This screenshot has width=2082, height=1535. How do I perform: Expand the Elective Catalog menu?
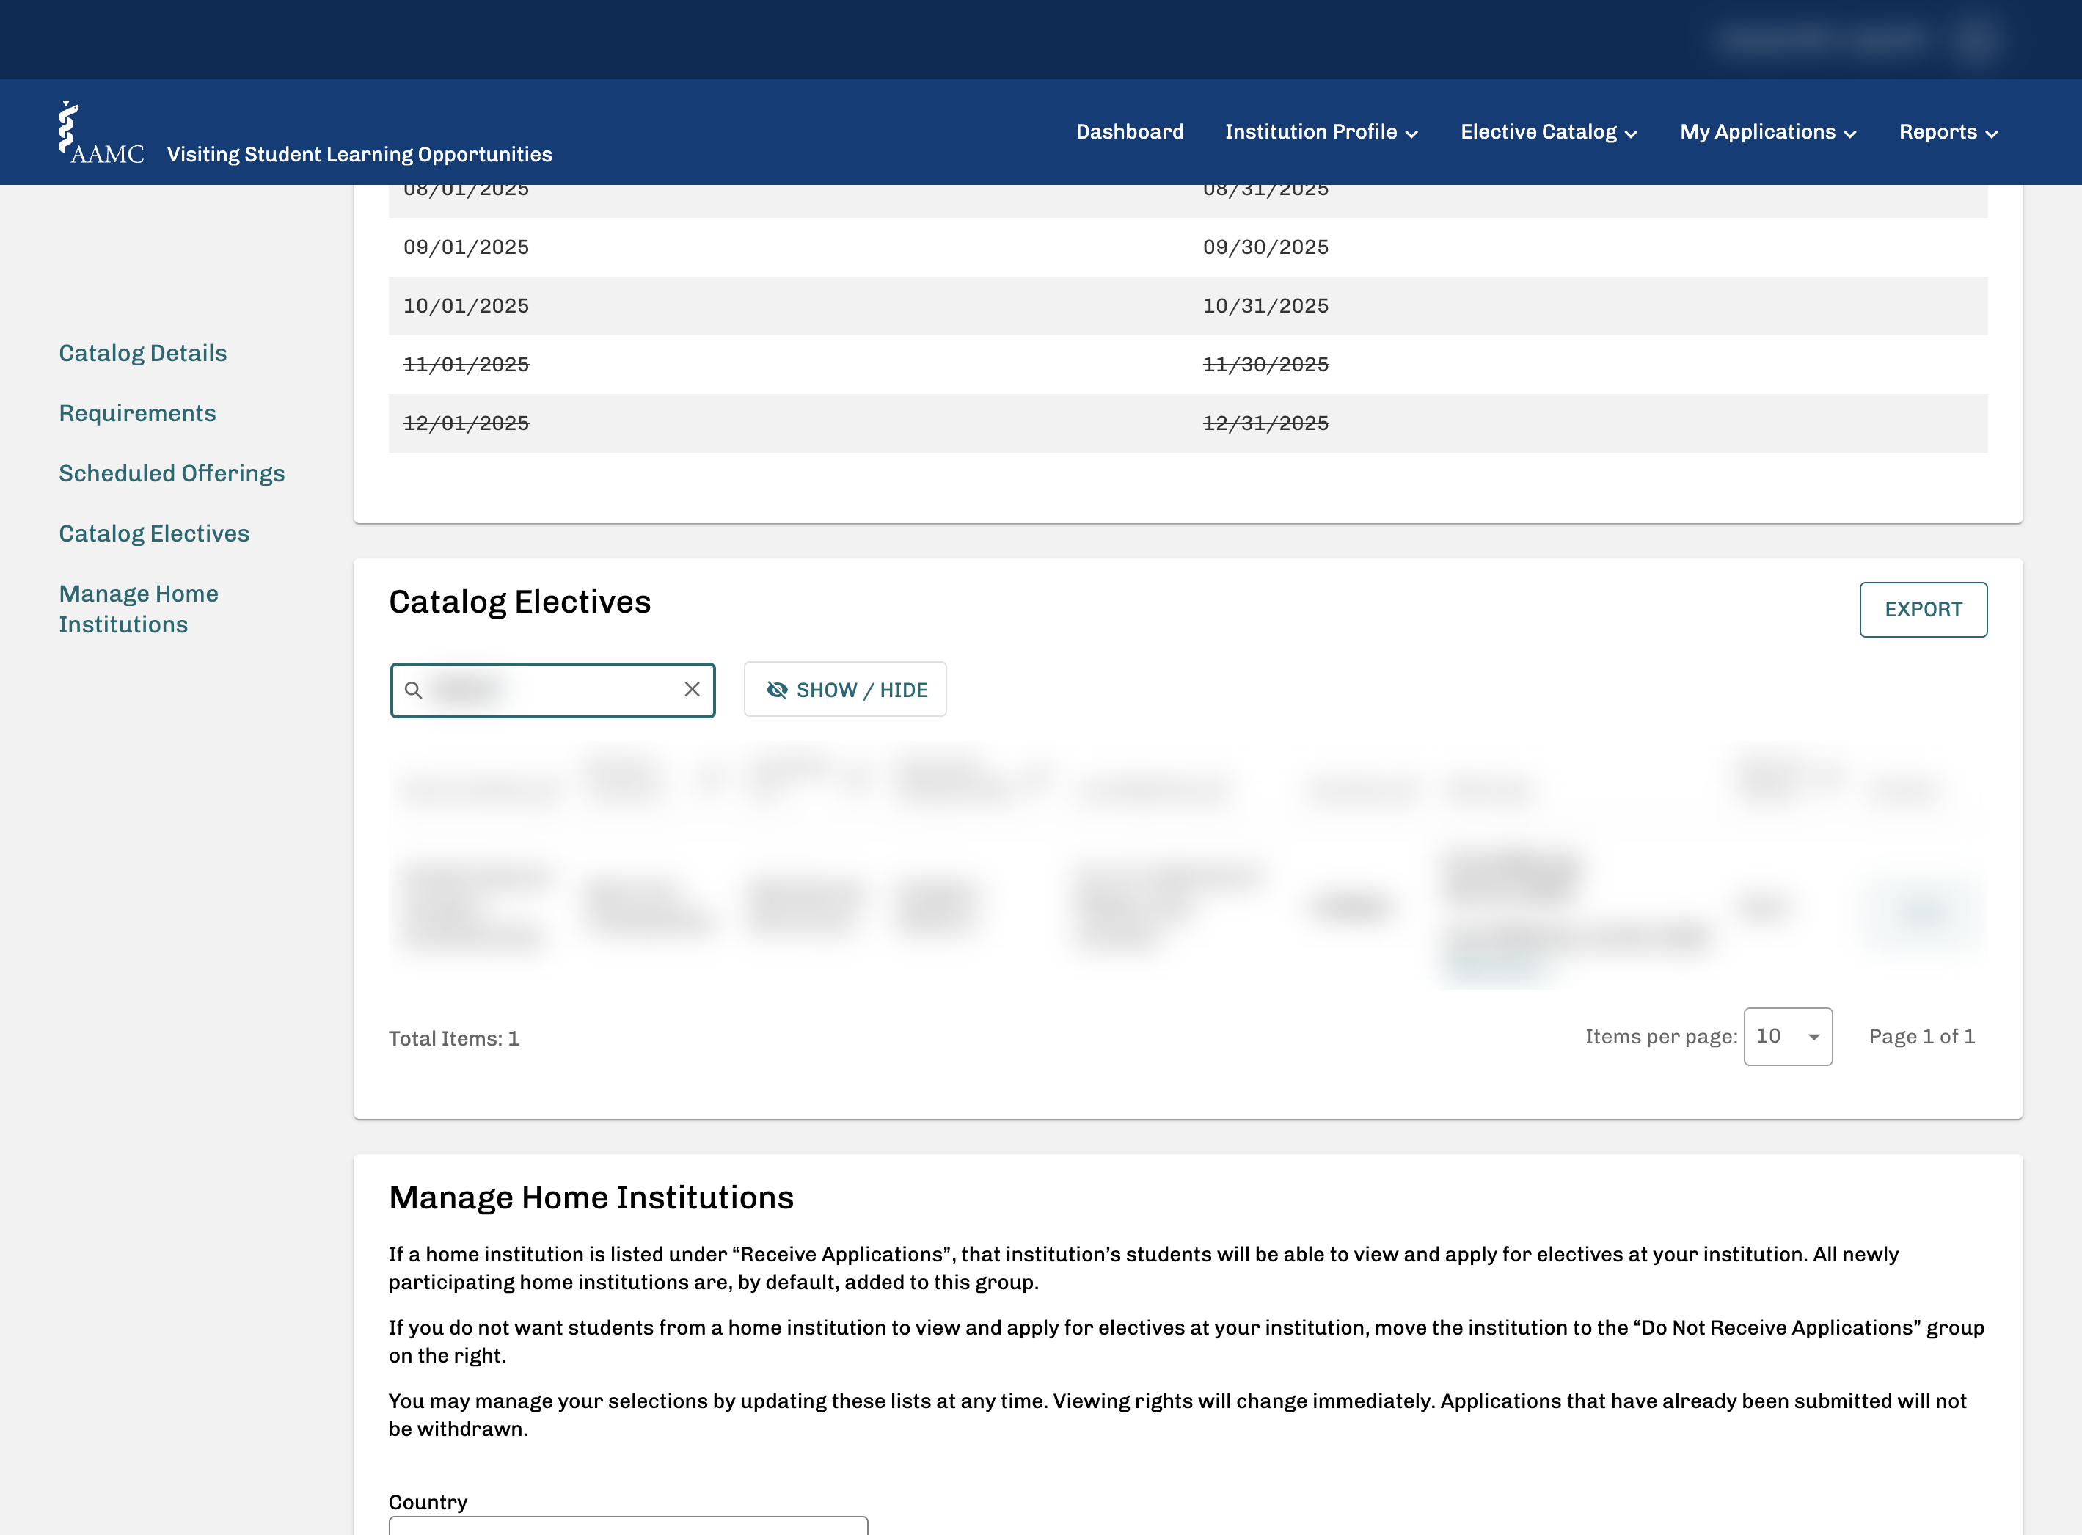coord(1549,132)
